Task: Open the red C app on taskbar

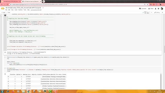Action: 55,91
